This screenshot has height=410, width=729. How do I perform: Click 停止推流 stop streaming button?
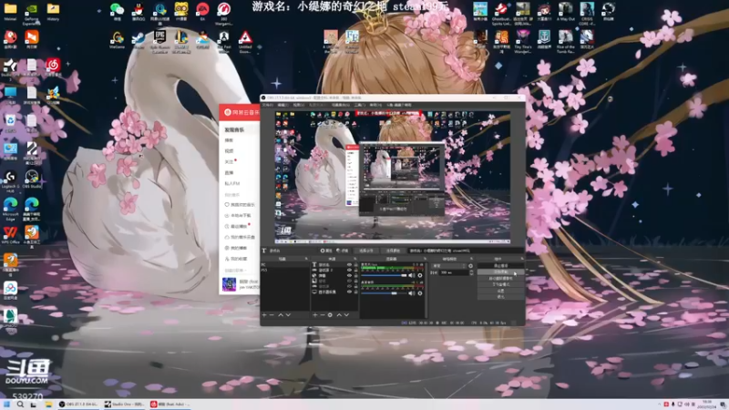coord(500,266)
